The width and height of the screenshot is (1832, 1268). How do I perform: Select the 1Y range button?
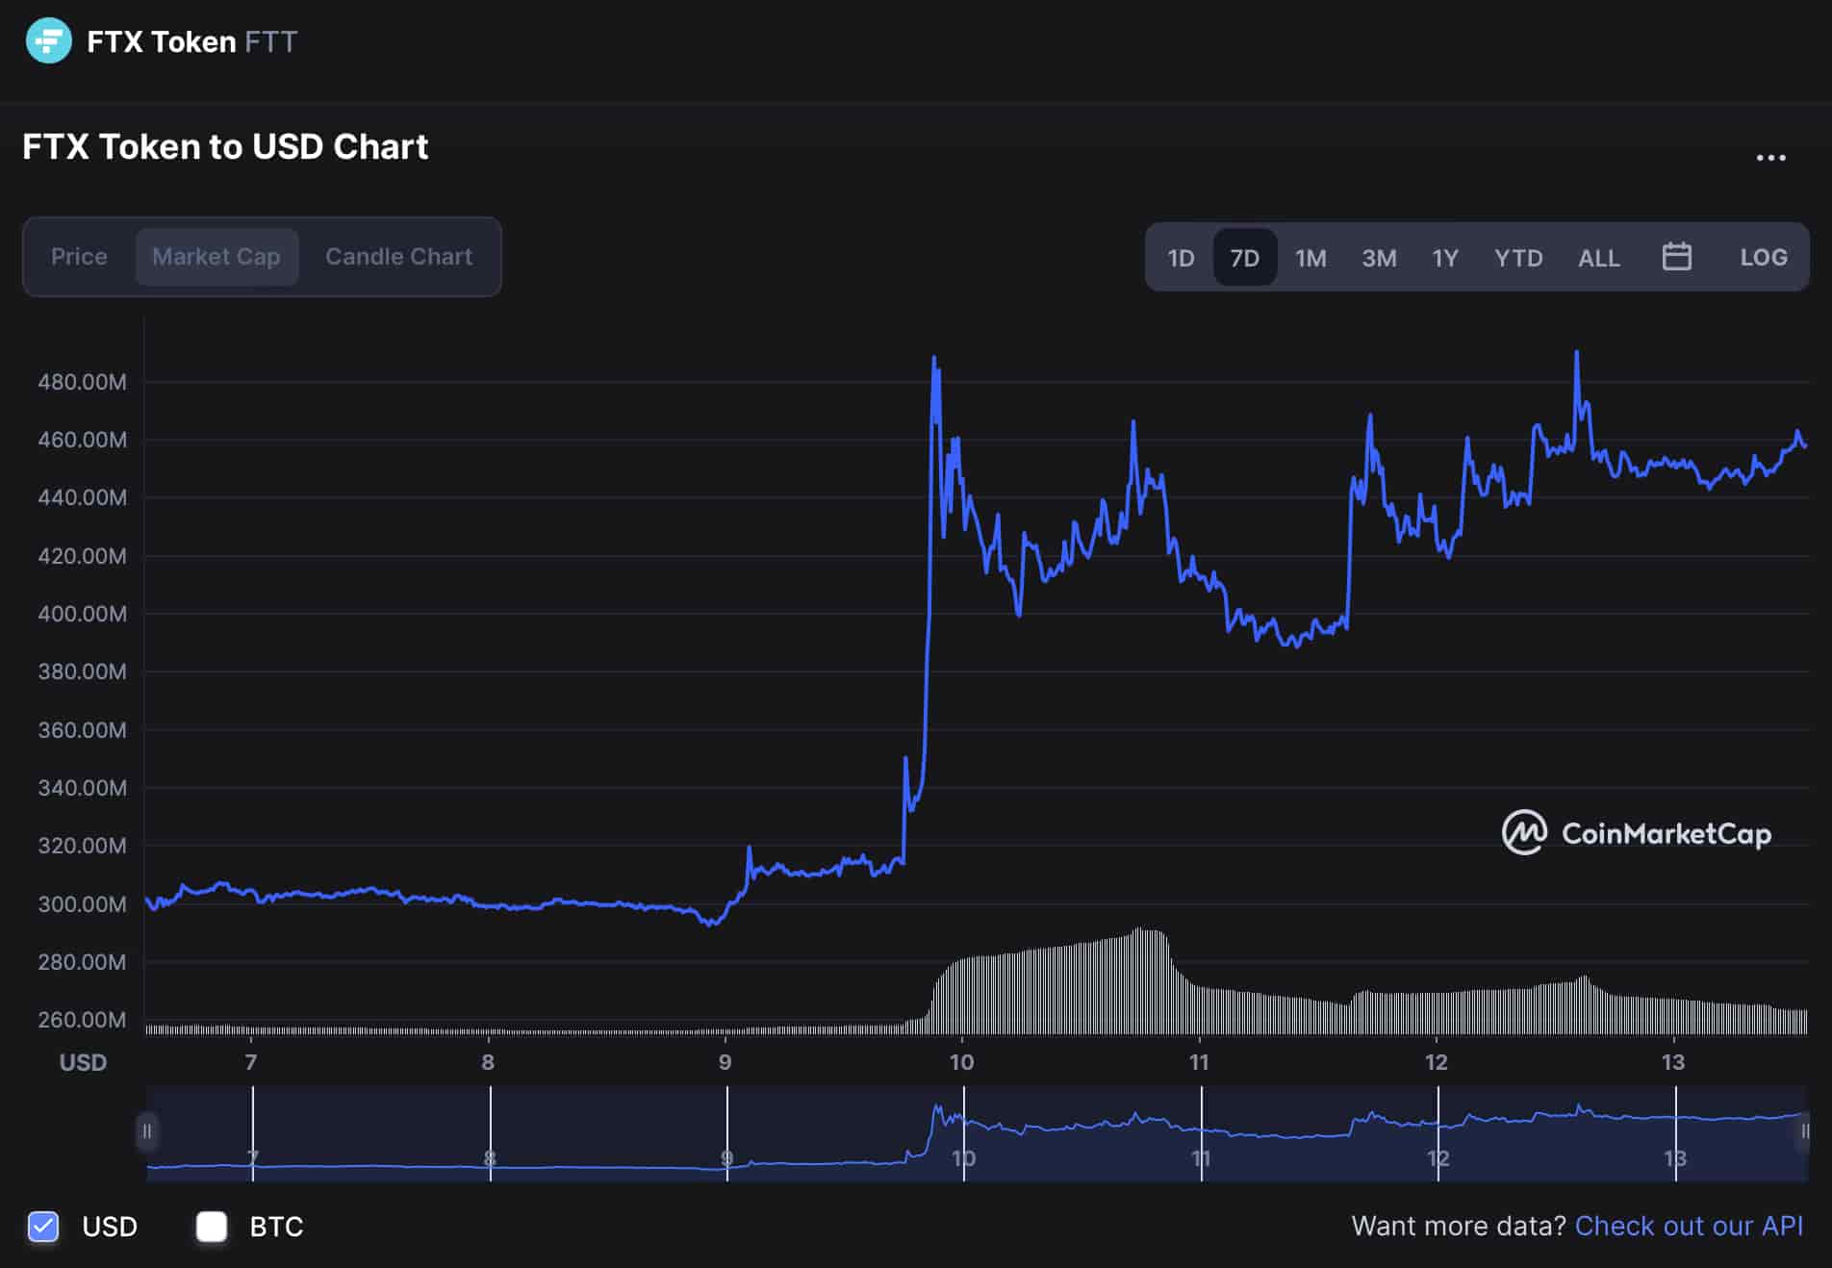(x=1443, y=257)
